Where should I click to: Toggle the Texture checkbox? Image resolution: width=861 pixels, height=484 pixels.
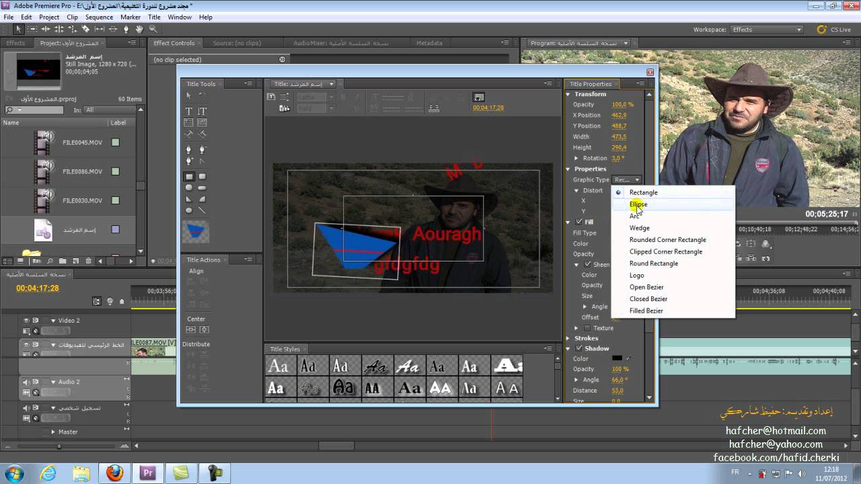click(587, 328)
